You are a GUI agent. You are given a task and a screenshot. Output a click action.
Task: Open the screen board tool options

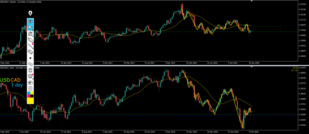click(x=30, y=76)
